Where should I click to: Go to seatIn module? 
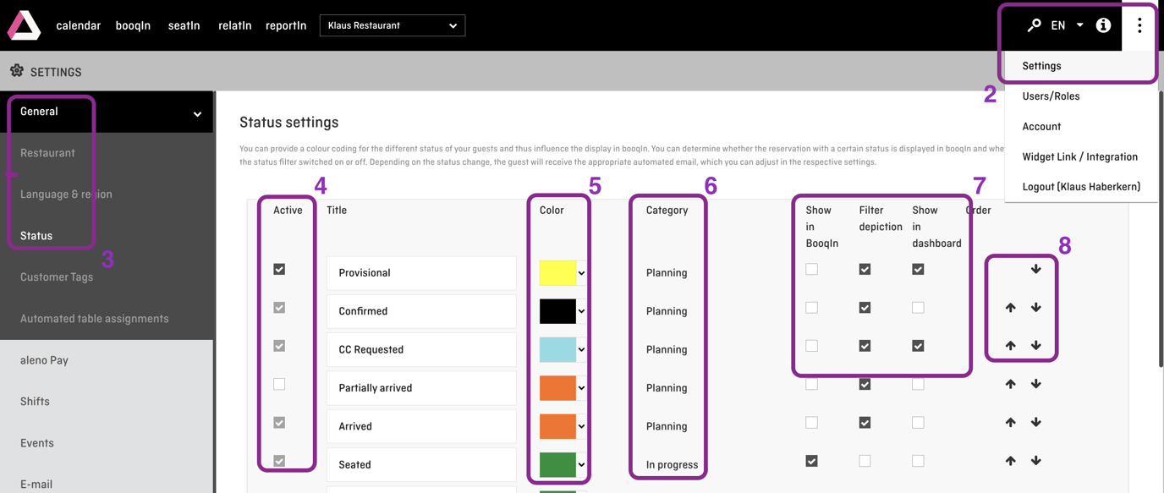click(x=184, y=25)
